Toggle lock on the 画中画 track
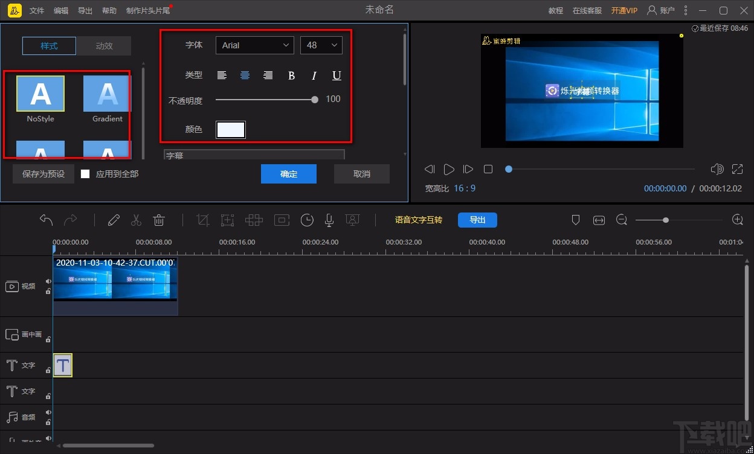The height and width of the screenshot is (454, 754). [x=48, y=339]
